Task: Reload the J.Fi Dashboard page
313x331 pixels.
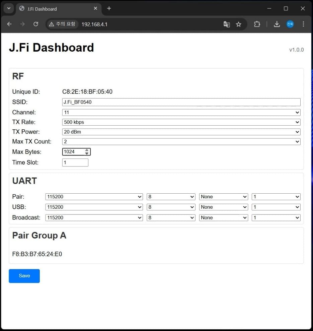Action: (x=36, y=24)
